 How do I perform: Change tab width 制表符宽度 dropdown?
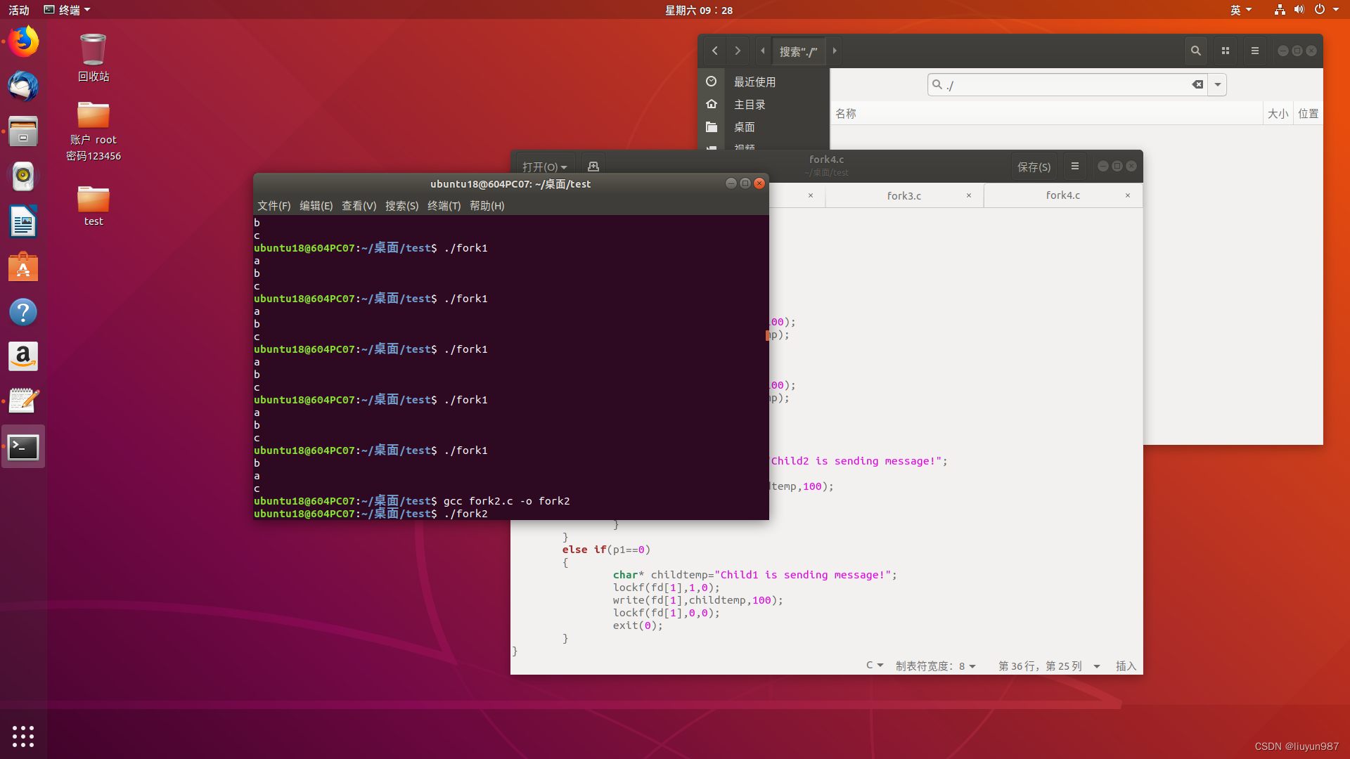click(x=935, y=666)
